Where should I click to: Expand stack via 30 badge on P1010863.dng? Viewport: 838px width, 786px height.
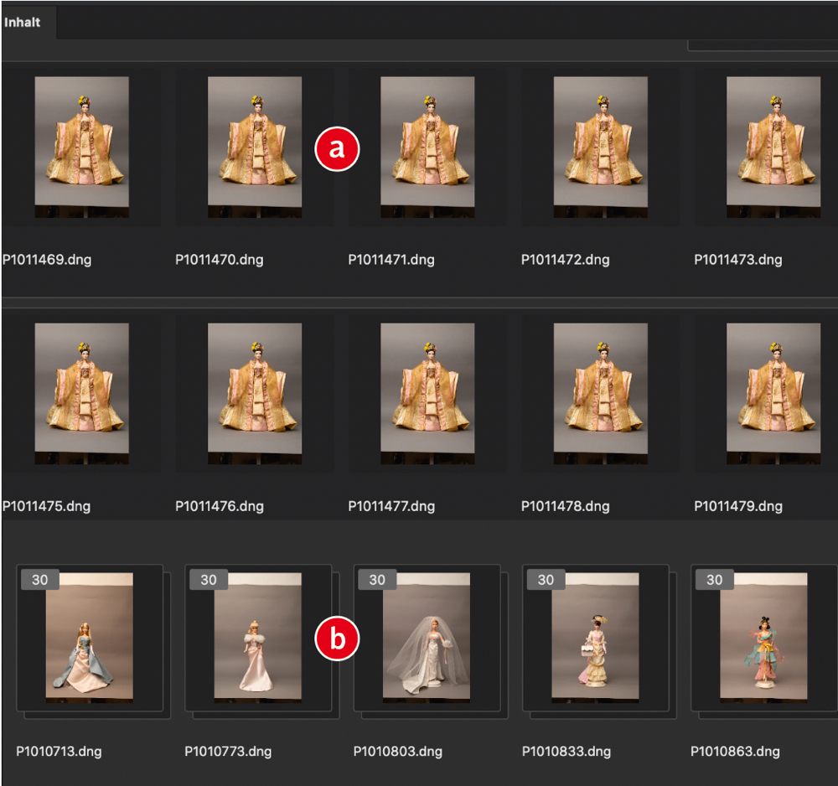[715, 580]
